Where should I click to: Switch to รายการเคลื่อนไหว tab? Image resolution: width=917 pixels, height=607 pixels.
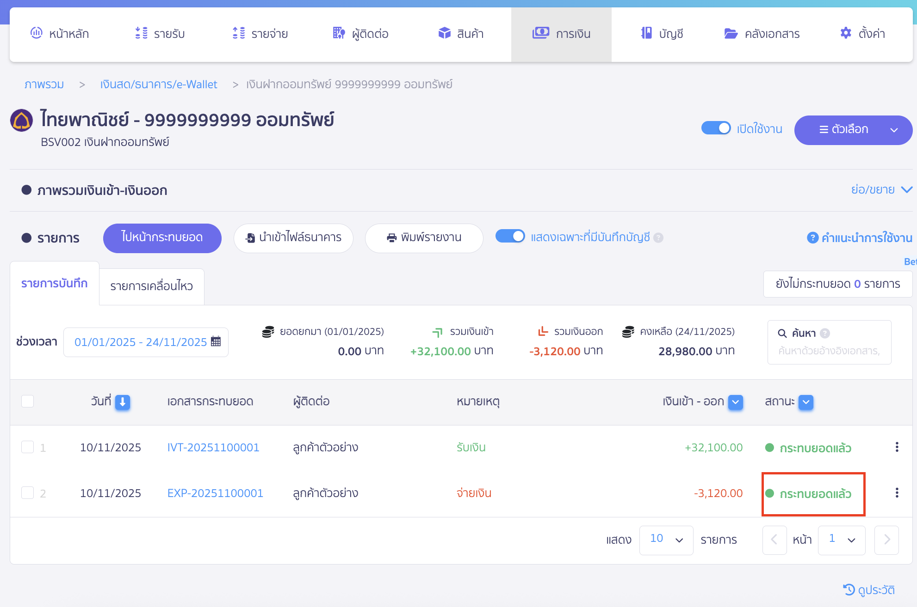point(151,286)
